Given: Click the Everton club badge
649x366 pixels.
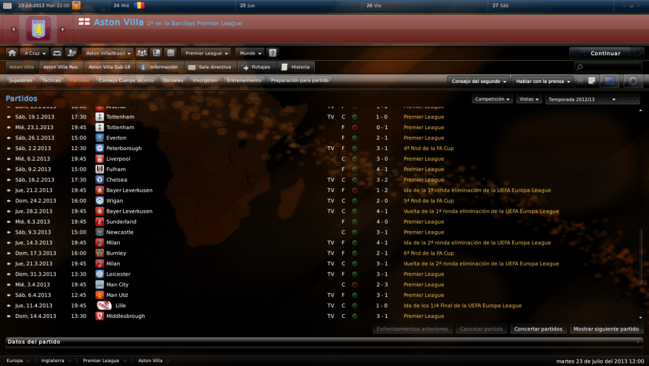Looking at the screenshot, I should pyautogui.click(x=100, y=137).
